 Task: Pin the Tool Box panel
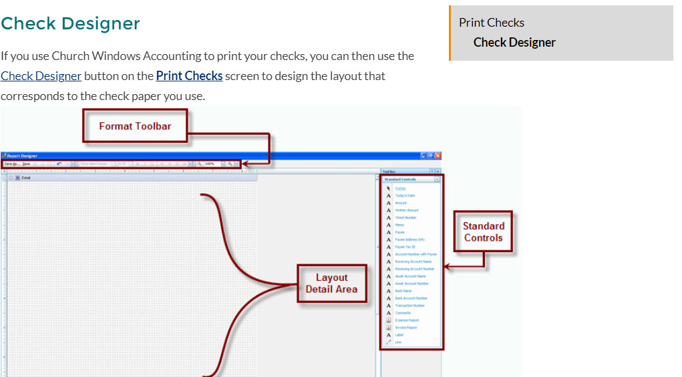click(x=432, y=171)
